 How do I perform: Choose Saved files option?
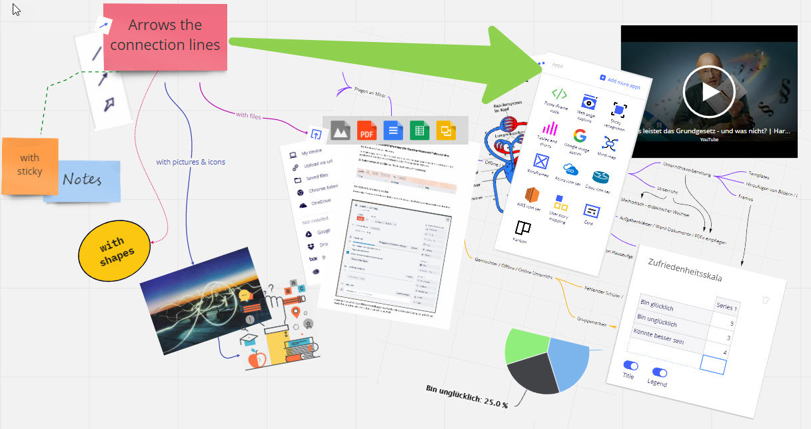[x=311, y=179]
